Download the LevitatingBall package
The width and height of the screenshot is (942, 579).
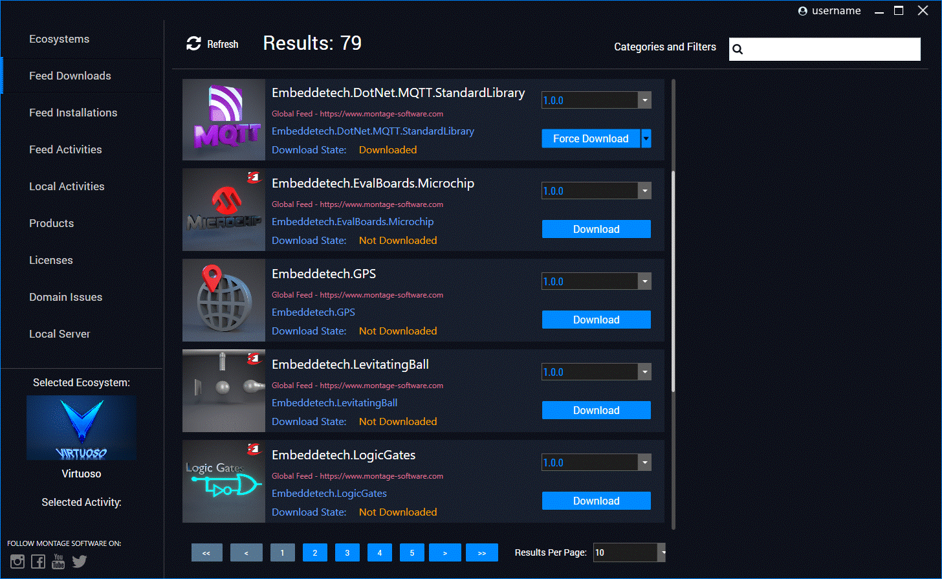point(597,410)
